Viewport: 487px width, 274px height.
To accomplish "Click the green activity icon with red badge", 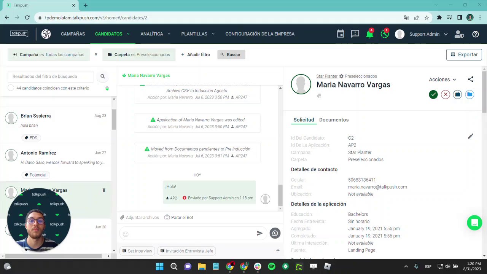I will click(x=385, y=34).
